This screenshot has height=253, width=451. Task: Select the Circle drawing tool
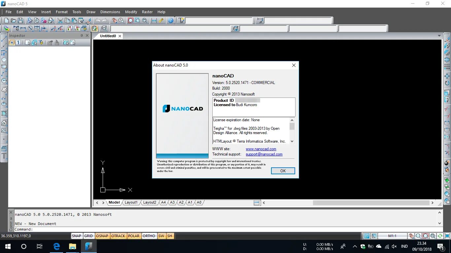pyautogui.click(x=4, y=81)
